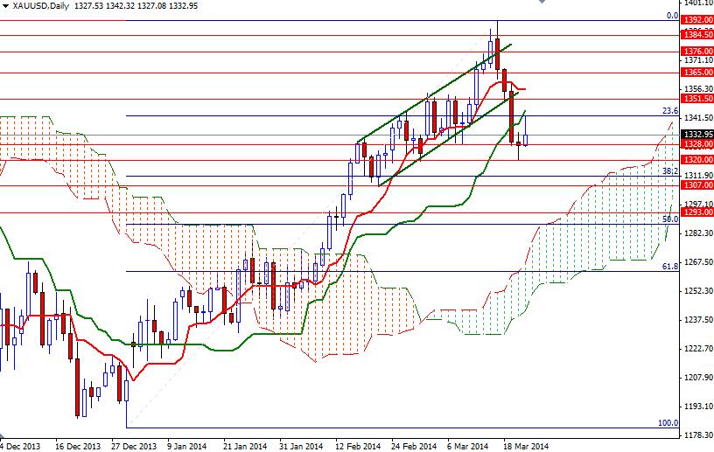Viewport: 714px width, 452px height.
Task: Click the 1307.00 red price label
Action: [x=696, y=185]
